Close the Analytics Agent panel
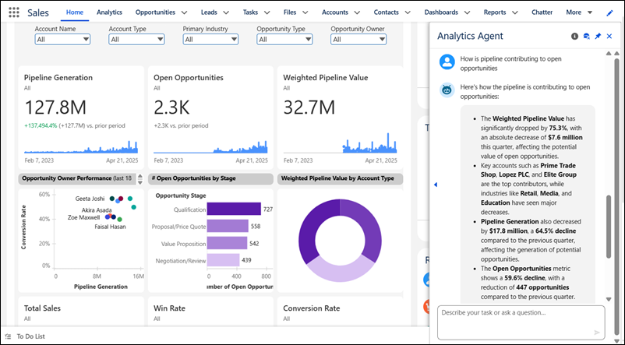Viewport: 625px width, 345px height. [609, 37]
